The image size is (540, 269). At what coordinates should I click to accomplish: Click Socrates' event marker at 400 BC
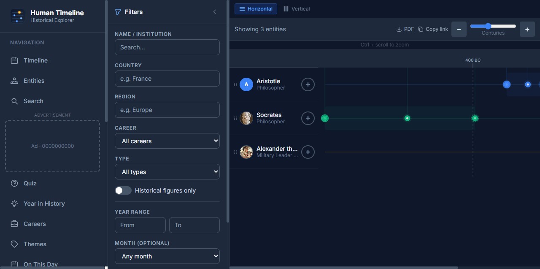coord(475,118)
